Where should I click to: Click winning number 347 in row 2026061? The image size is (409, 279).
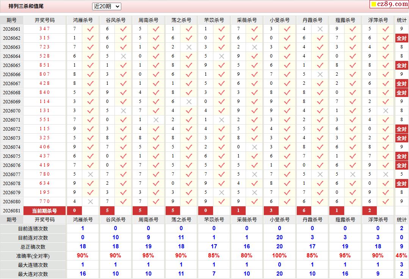point(45,29)
